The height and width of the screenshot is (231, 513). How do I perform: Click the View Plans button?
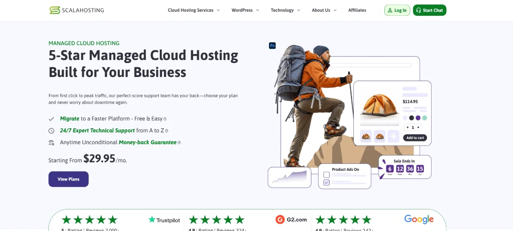point(68,179)
